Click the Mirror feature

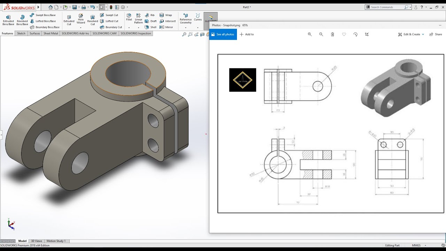click(166, 27)
